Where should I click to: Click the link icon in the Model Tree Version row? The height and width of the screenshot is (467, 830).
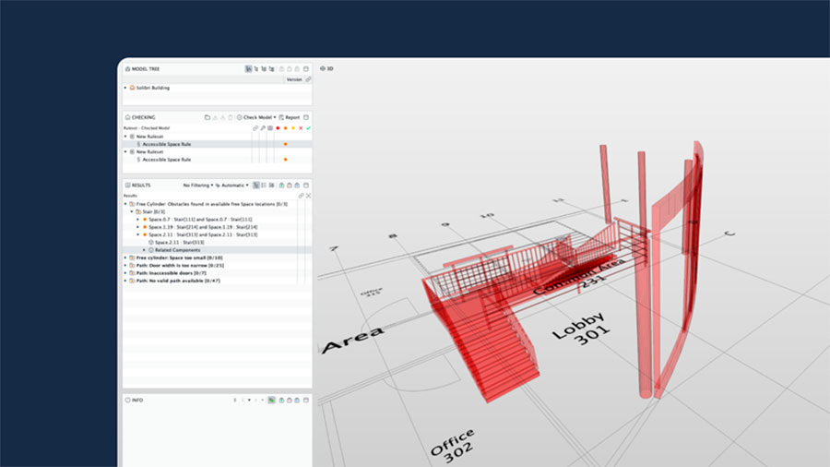(x=308, y=79)
